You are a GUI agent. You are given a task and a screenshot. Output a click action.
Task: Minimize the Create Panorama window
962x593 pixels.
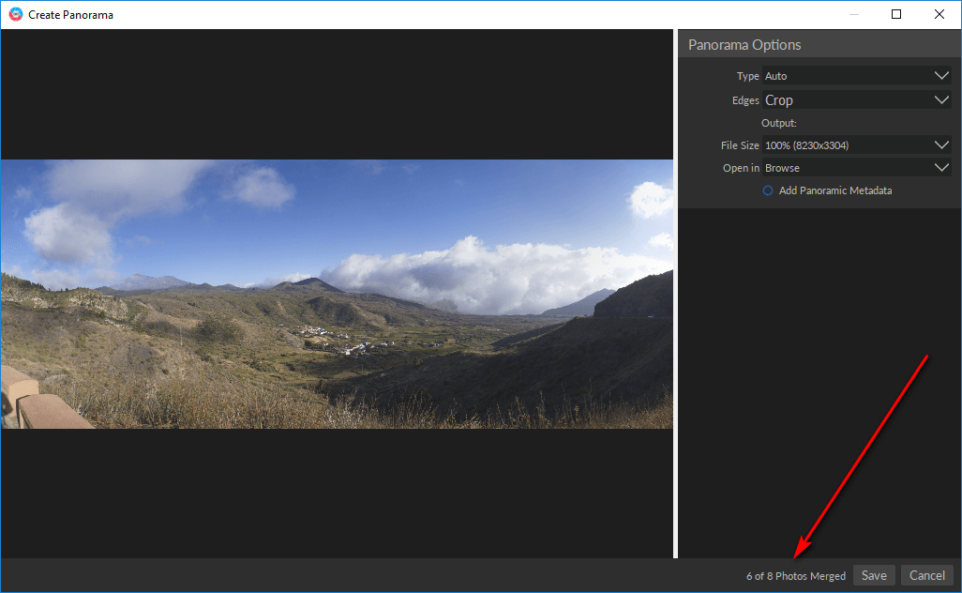pos(854,14)
